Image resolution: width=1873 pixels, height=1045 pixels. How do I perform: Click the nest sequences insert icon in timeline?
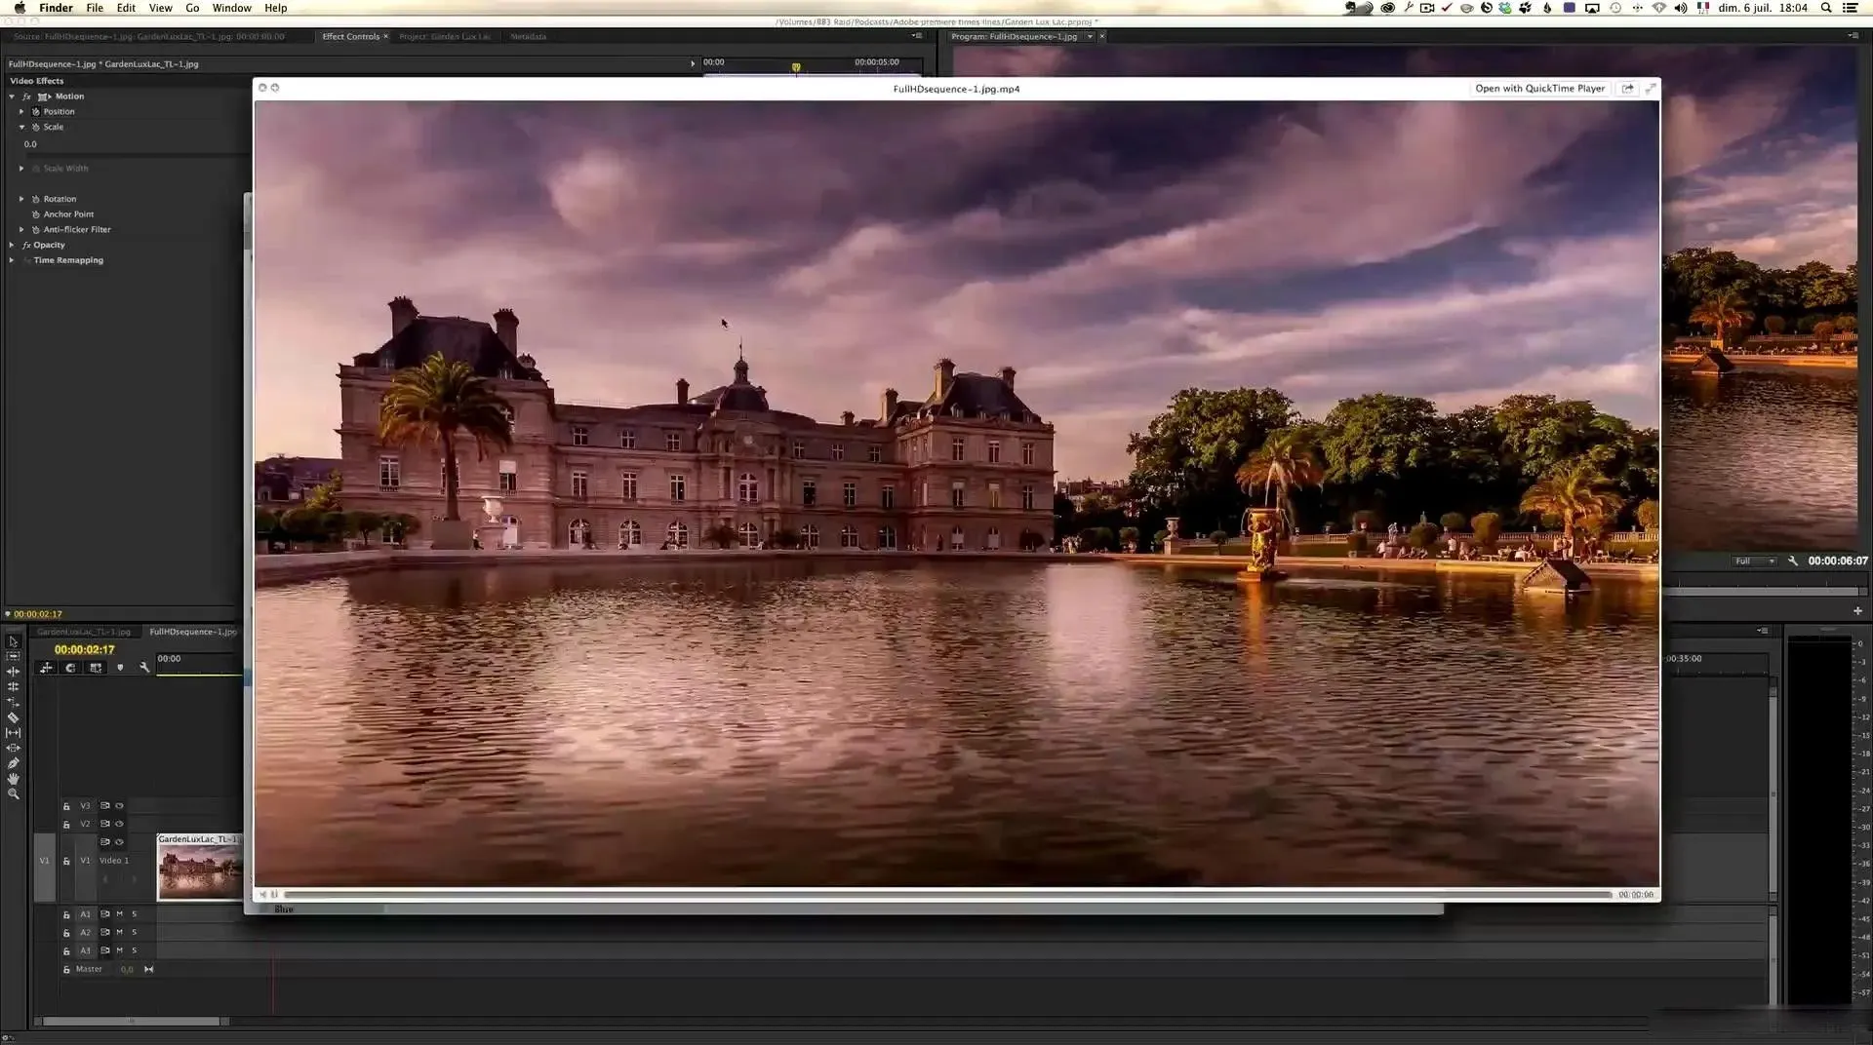pos(46,668)
